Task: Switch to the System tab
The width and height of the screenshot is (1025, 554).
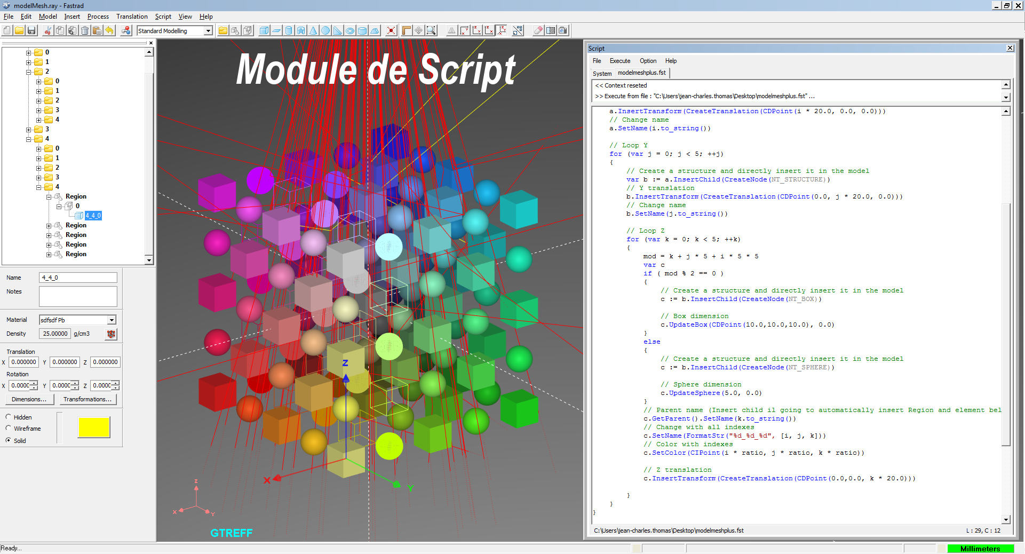Action: [602, 74]
